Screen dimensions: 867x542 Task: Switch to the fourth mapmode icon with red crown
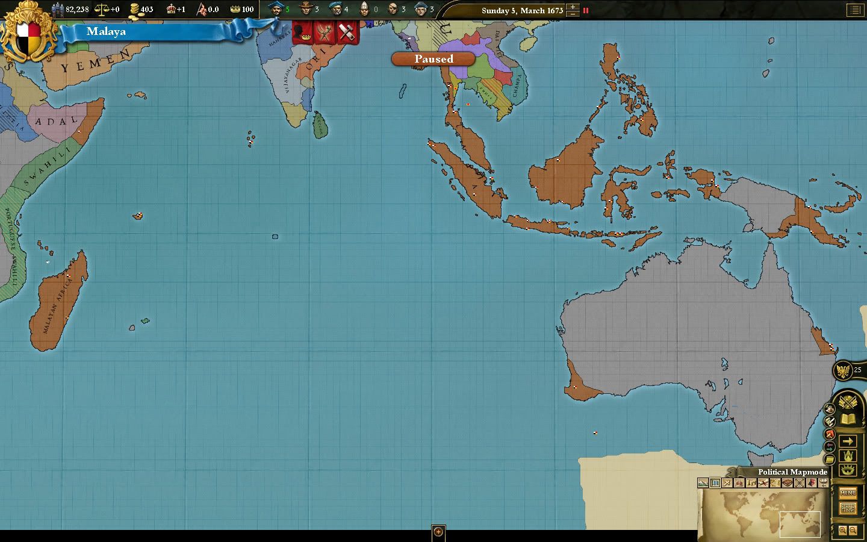click(x=739, y=482)
